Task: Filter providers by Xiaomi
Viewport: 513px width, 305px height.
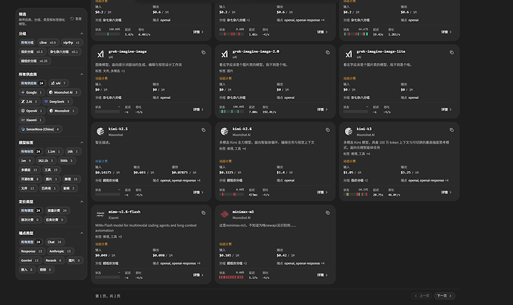Action: point(31,120)
